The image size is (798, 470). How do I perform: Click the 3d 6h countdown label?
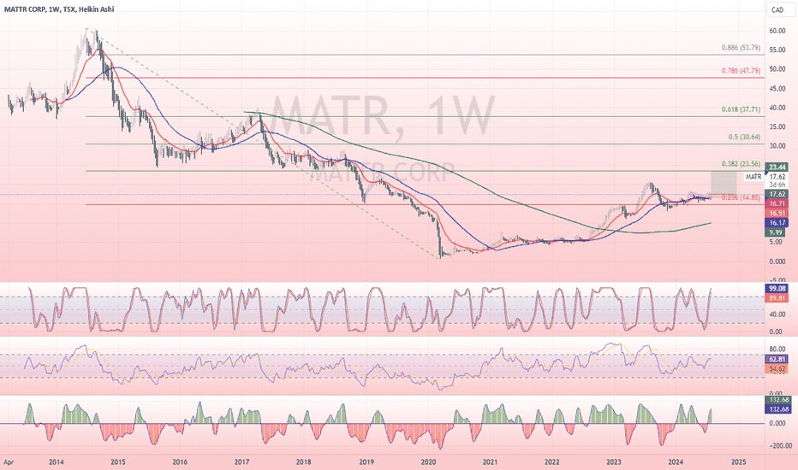pyautogui.click(x=777, y=185)
